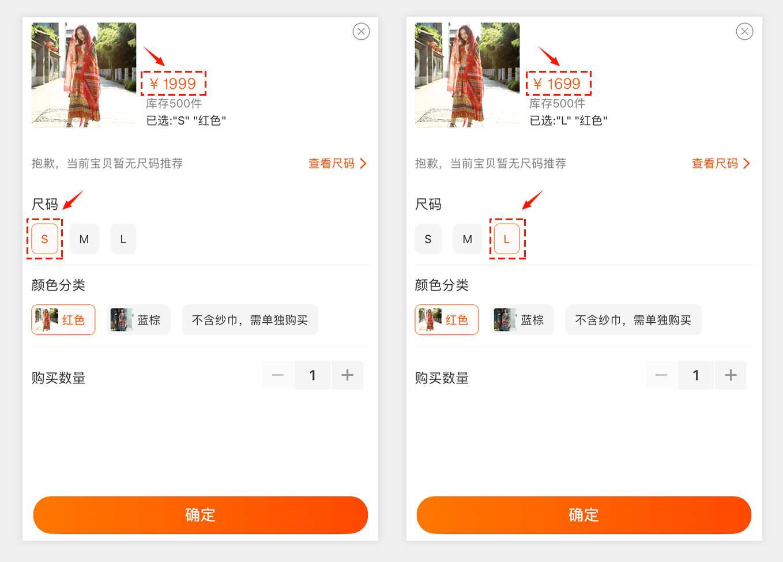Choose 不含纱巾，需单独购买 option on the left
The width and height of the screenshot is (783, 562).
click(x=250, y=319)
